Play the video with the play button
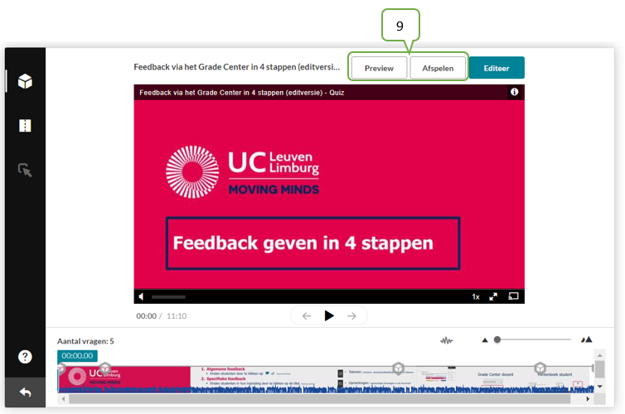 point(329,316)
